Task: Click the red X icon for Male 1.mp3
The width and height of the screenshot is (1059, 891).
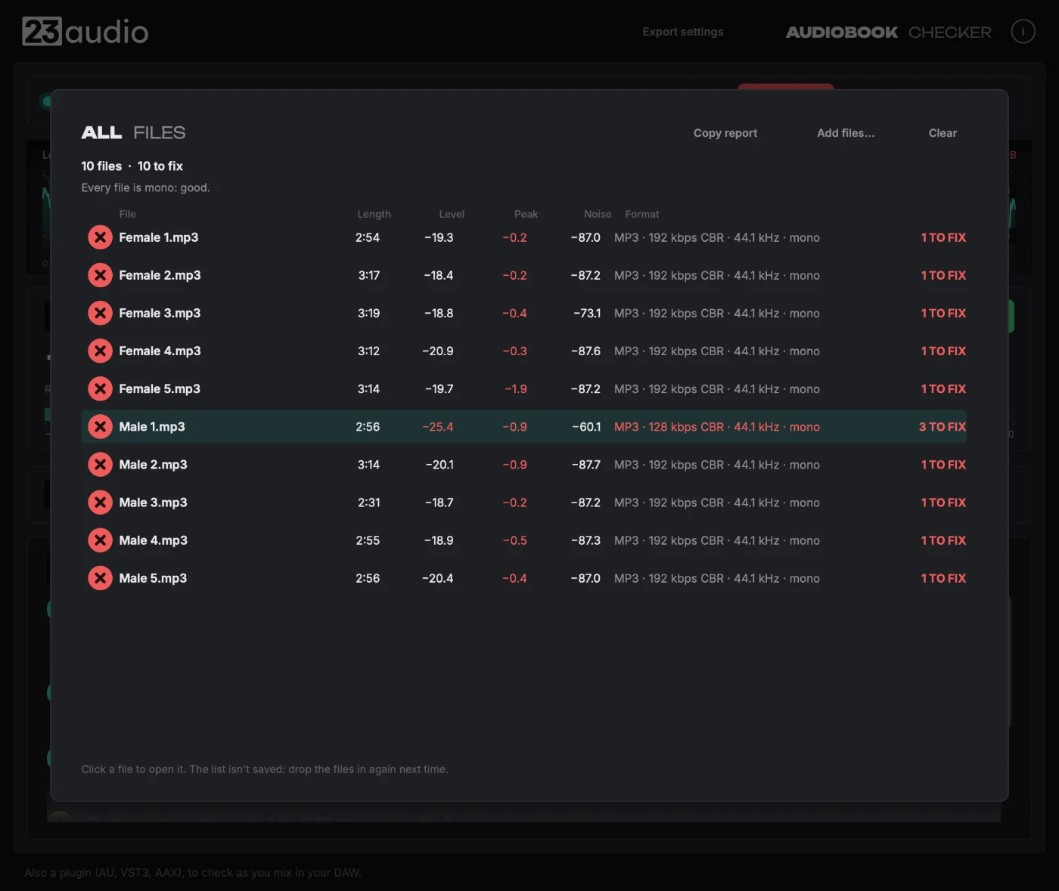Action: click(x=100, y=427)
